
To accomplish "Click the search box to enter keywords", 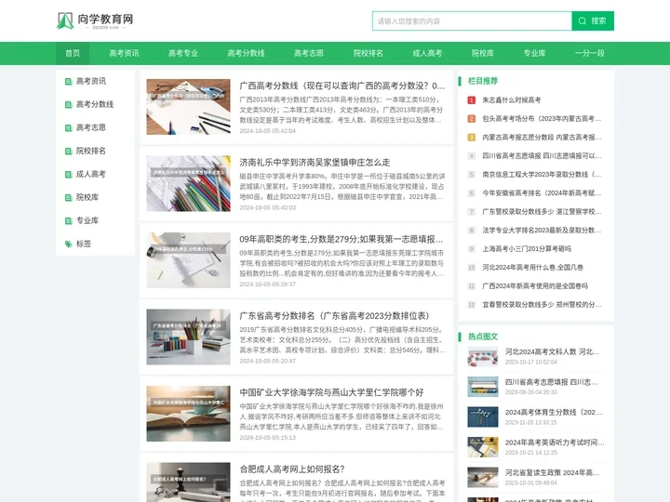I will (472, 20).
